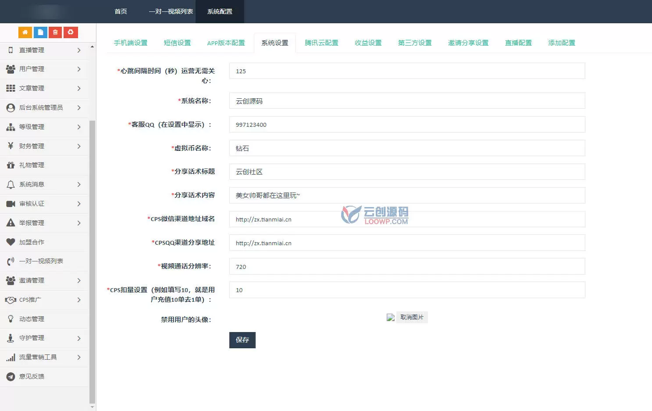This screenshot has width=652, height=411.
Task: Click the handshake icon beside CPS推广
Action: pos(11,300)
